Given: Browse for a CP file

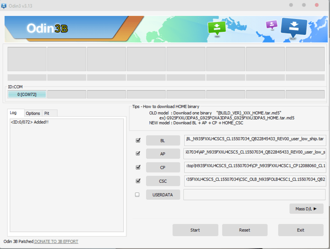Looking at the screenshot, I should tap(163, 167).
